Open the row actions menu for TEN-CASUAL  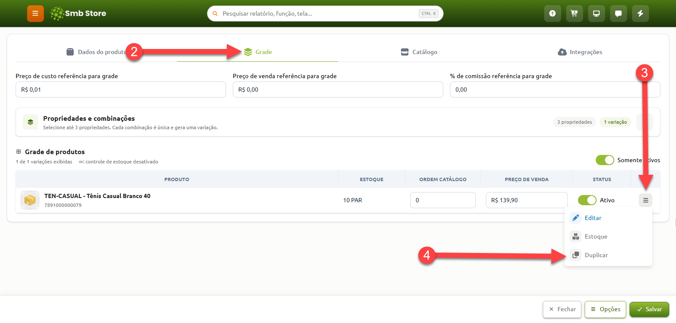(x=646, y=200)
